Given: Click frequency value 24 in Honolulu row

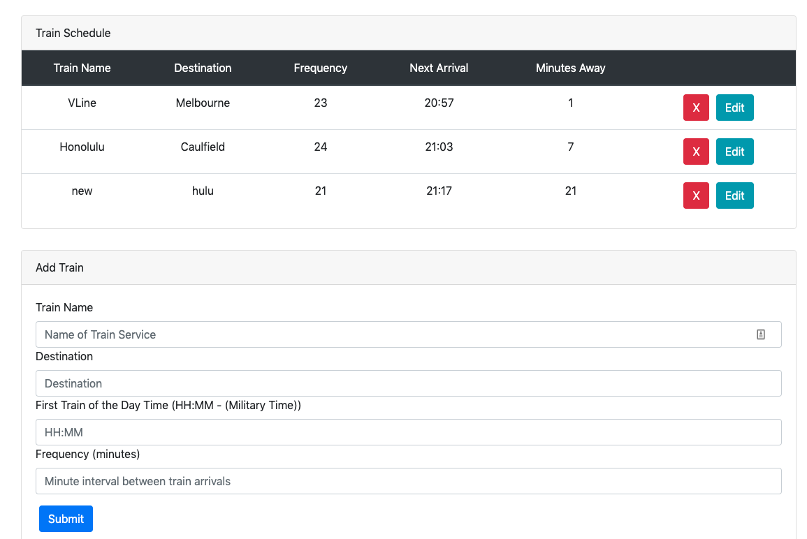Looking at the screenshot, I should pos(321,147).
